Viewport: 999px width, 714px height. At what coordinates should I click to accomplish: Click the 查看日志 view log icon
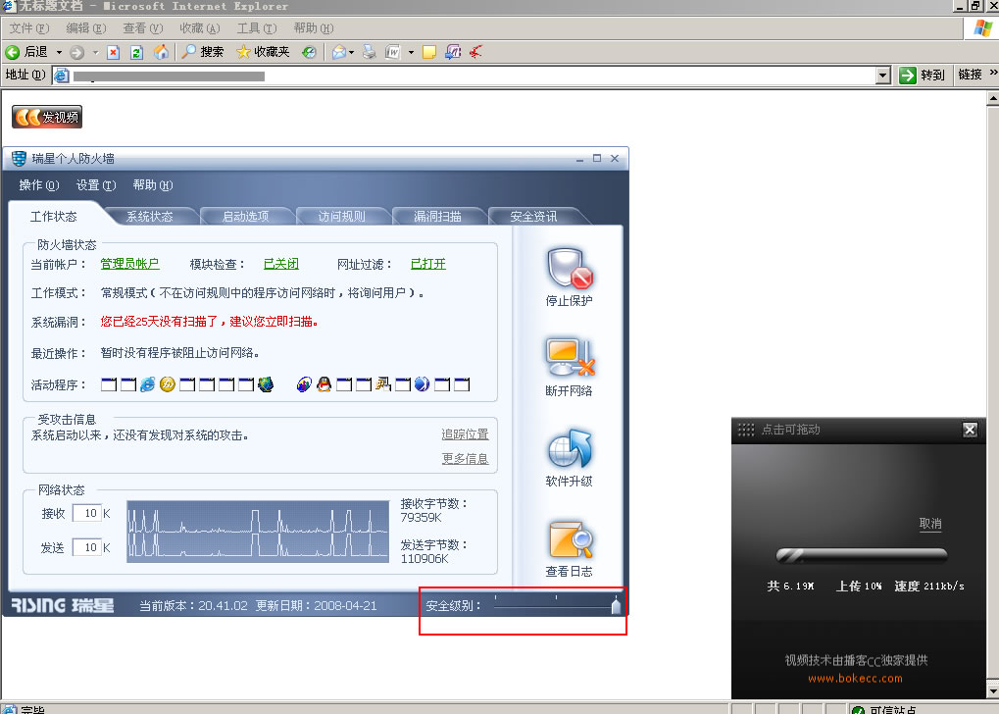click(x=569, y=540)
